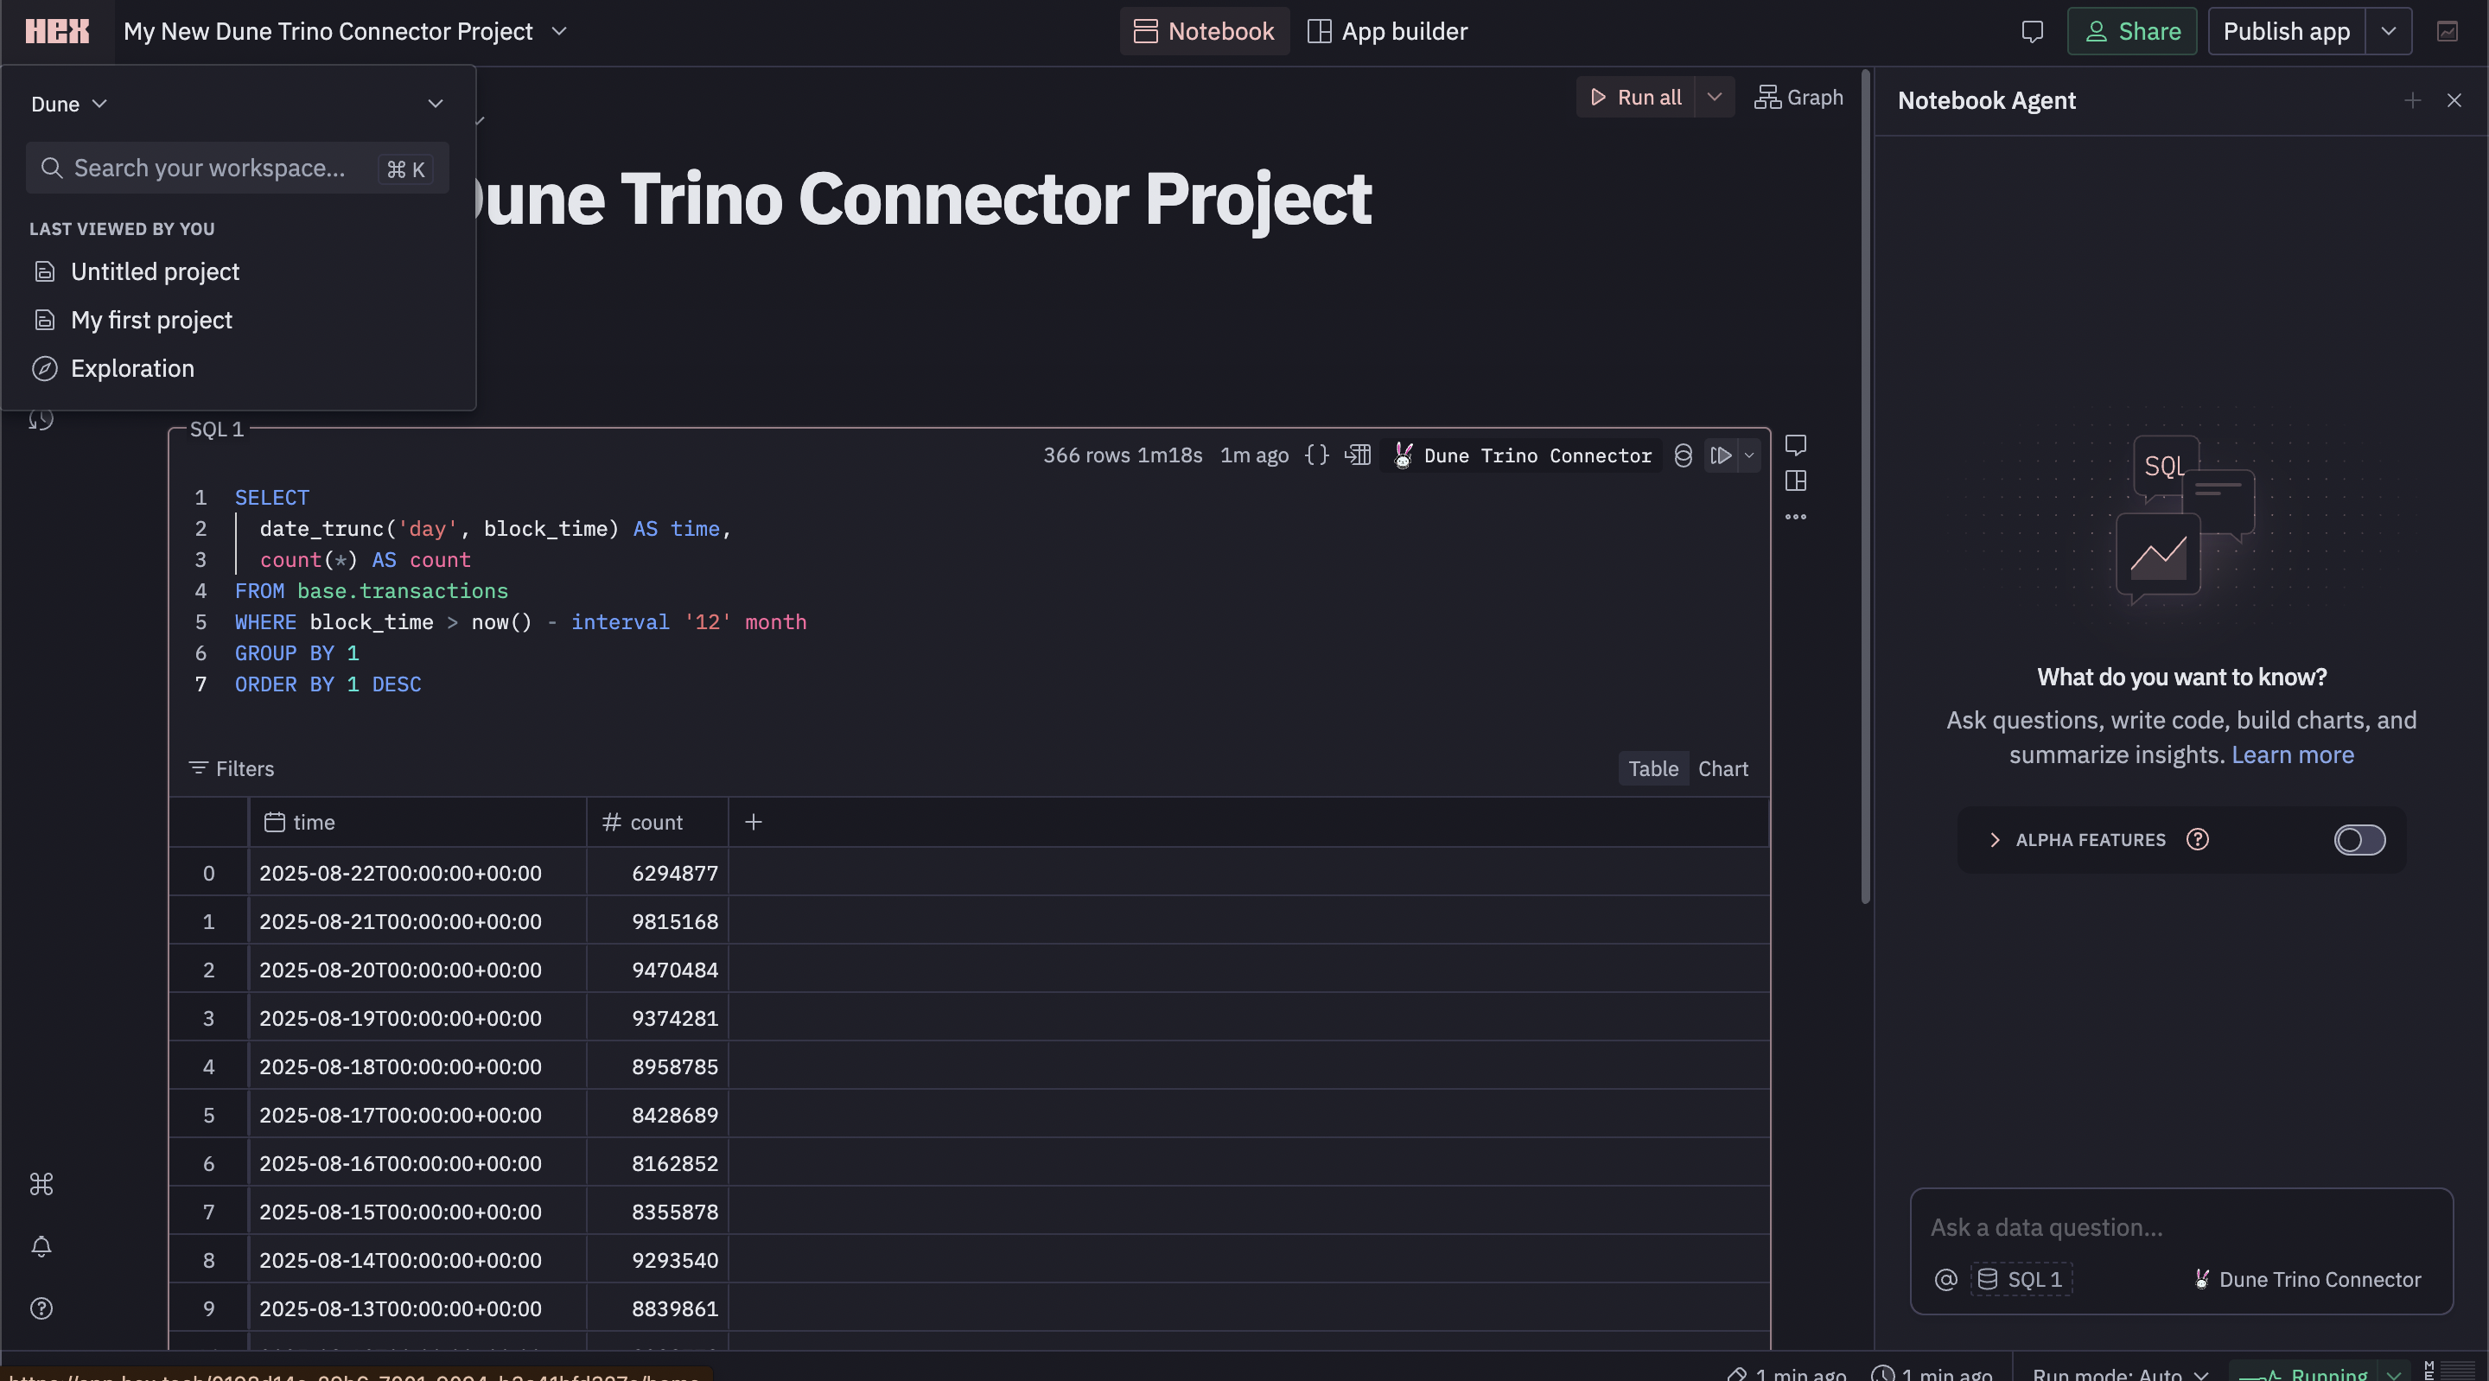This screenshot has width=2489, height=1381.
Task: Switch the results view to Chart
Action: (1725, 768)
